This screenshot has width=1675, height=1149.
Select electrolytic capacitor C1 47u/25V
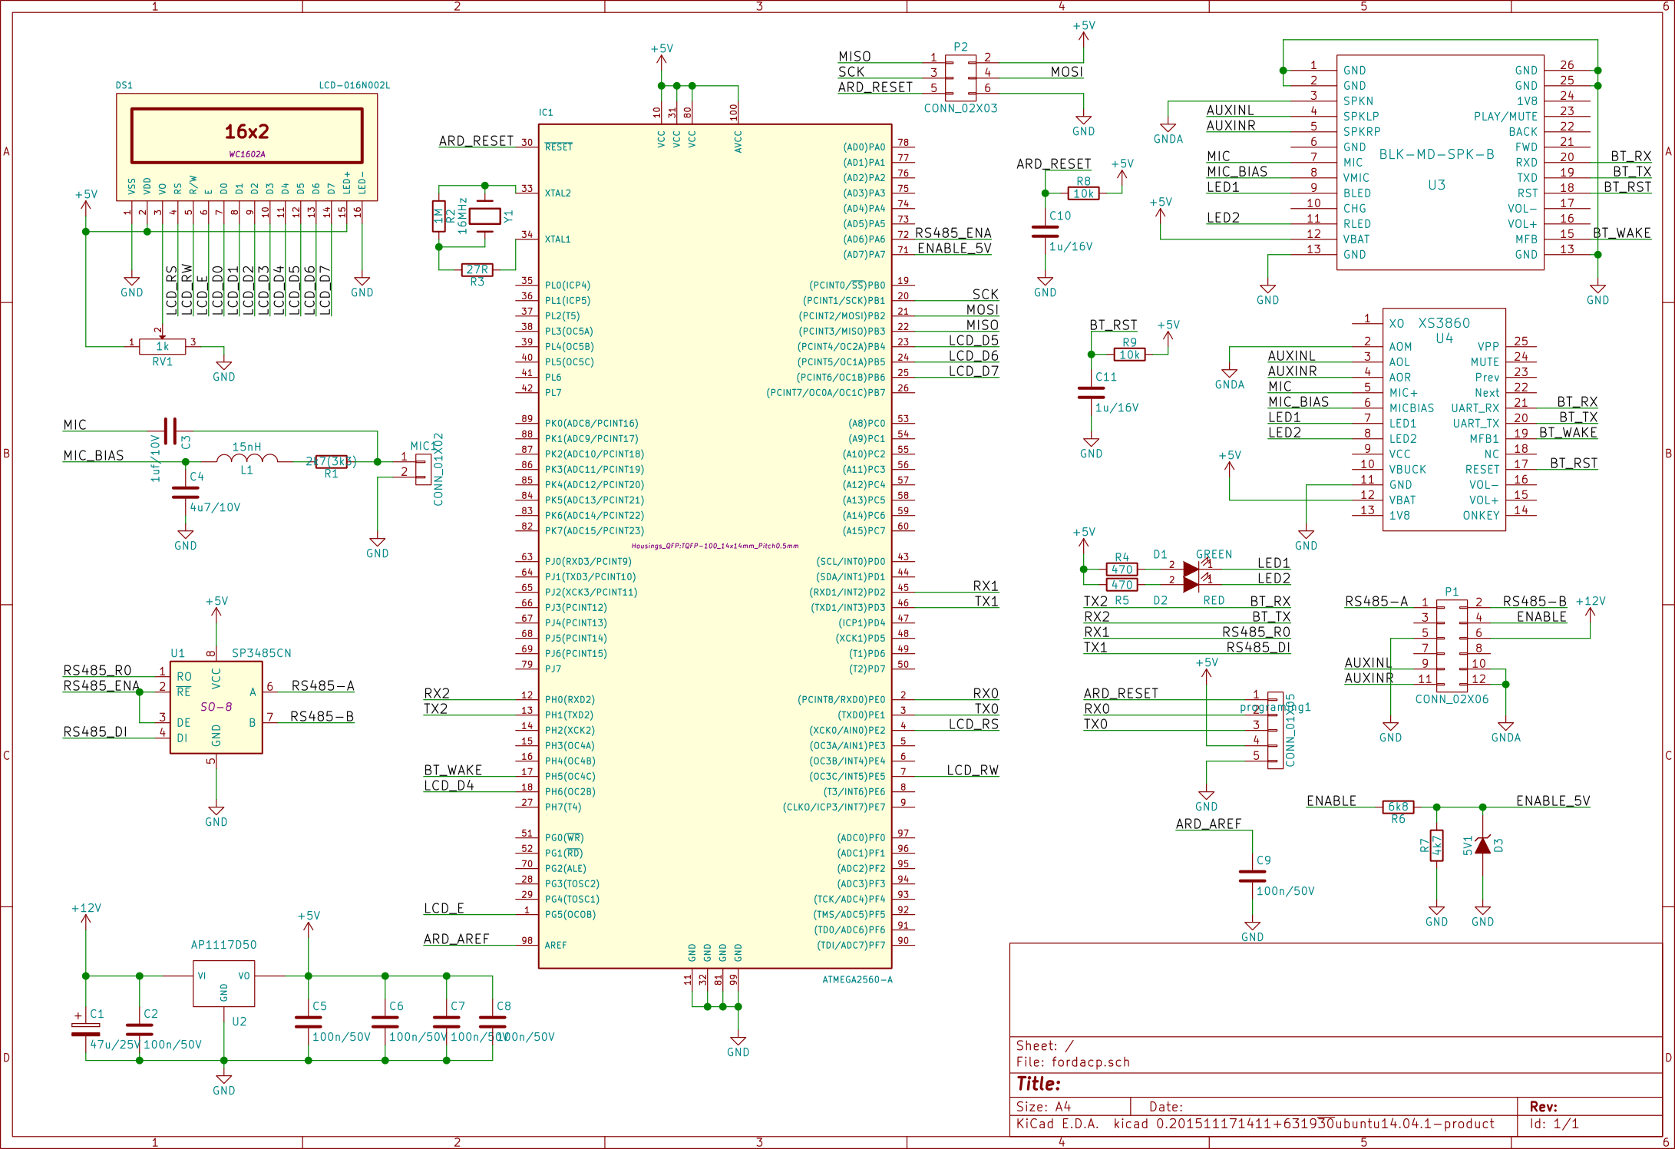tap(85, 1029)
